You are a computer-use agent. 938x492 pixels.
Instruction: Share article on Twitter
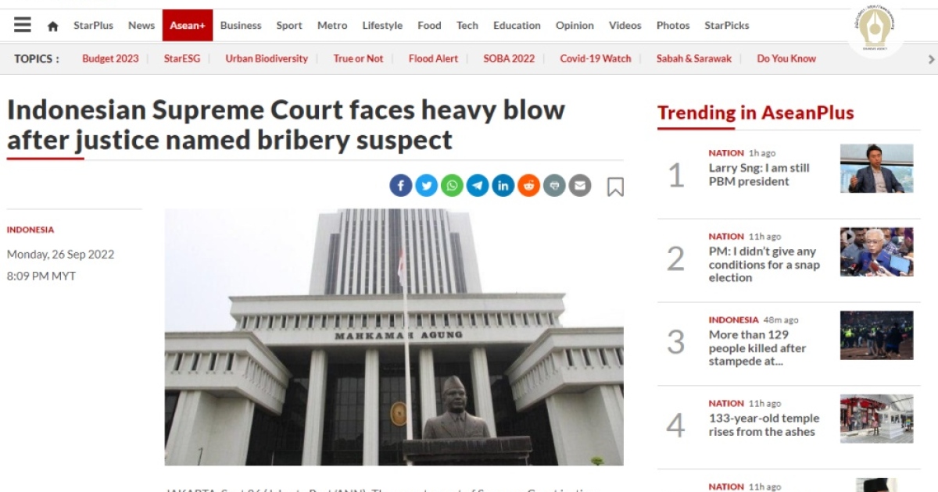[x=427, y=185]
